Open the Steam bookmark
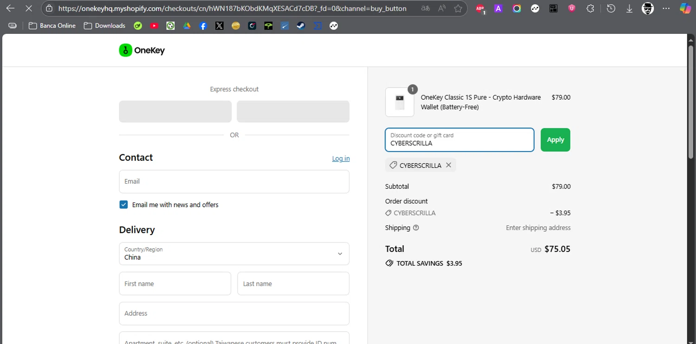 pyautogui.click(x=301, y=26)
